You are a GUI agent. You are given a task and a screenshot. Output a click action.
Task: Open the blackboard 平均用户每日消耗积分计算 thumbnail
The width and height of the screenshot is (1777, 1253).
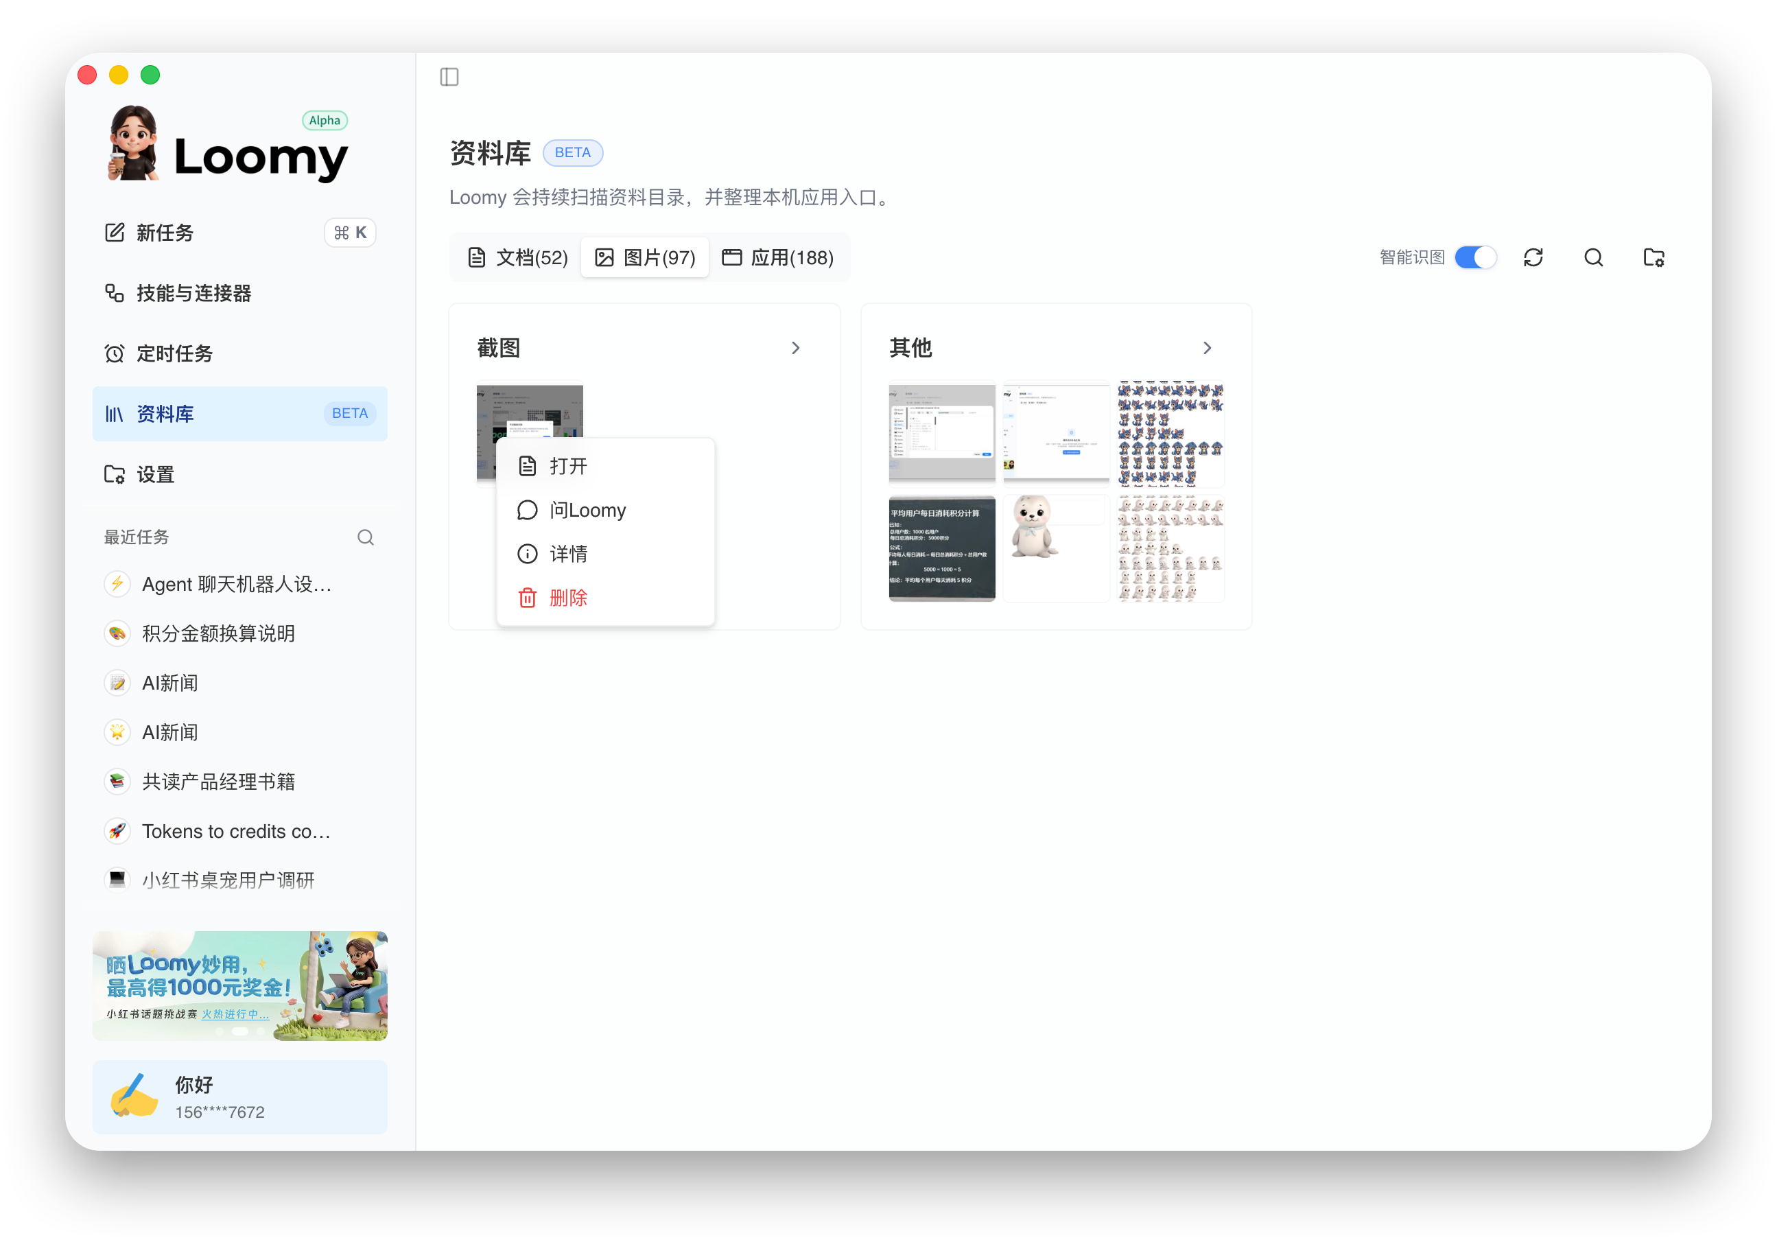942,548
